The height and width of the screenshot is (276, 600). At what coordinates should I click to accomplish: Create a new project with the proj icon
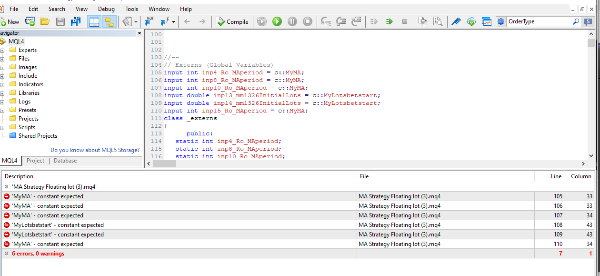point(30,21)
